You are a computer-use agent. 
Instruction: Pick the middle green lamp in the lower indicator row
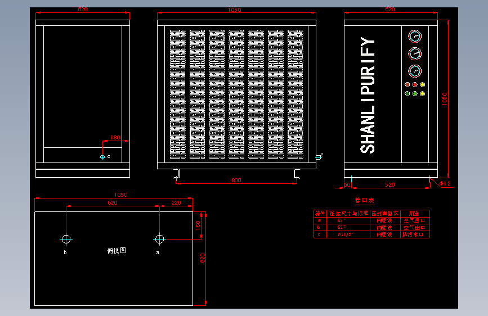415,93
